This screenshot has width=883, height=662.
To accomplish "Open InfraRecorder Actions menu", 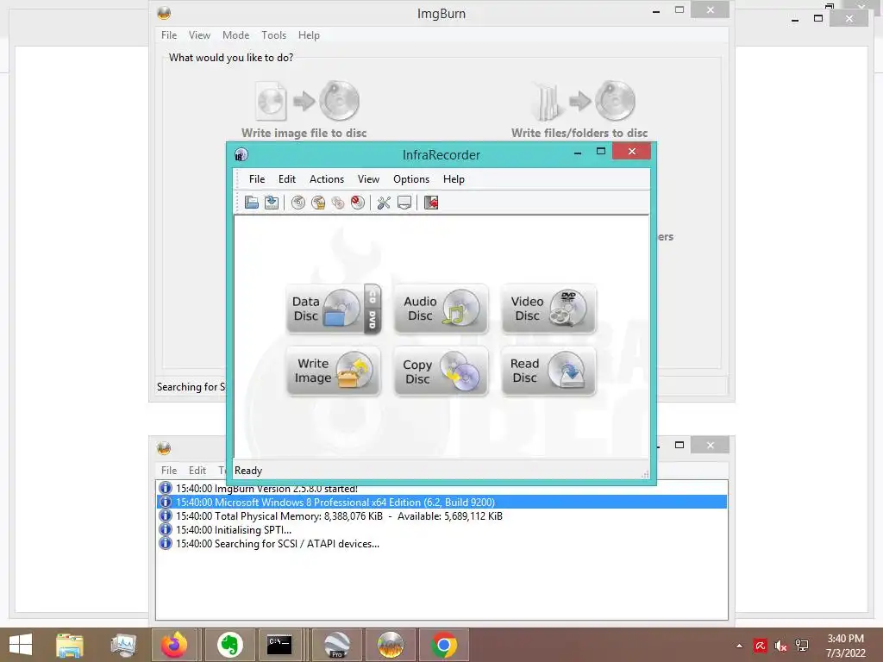I will [x=327, y=179].
